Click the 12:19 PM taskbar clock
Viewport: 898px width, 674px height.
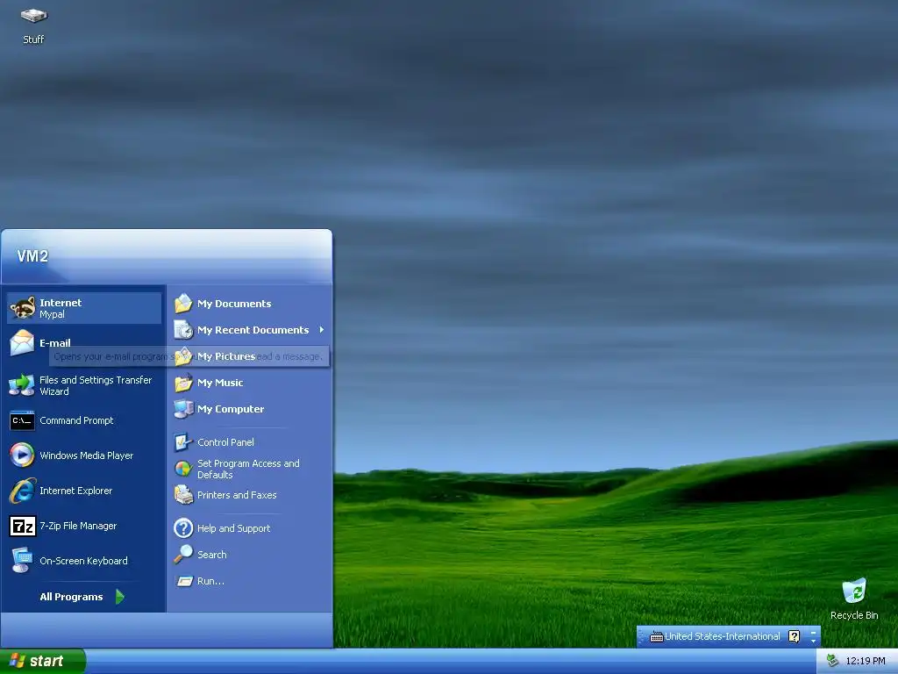tap(866, 661)
